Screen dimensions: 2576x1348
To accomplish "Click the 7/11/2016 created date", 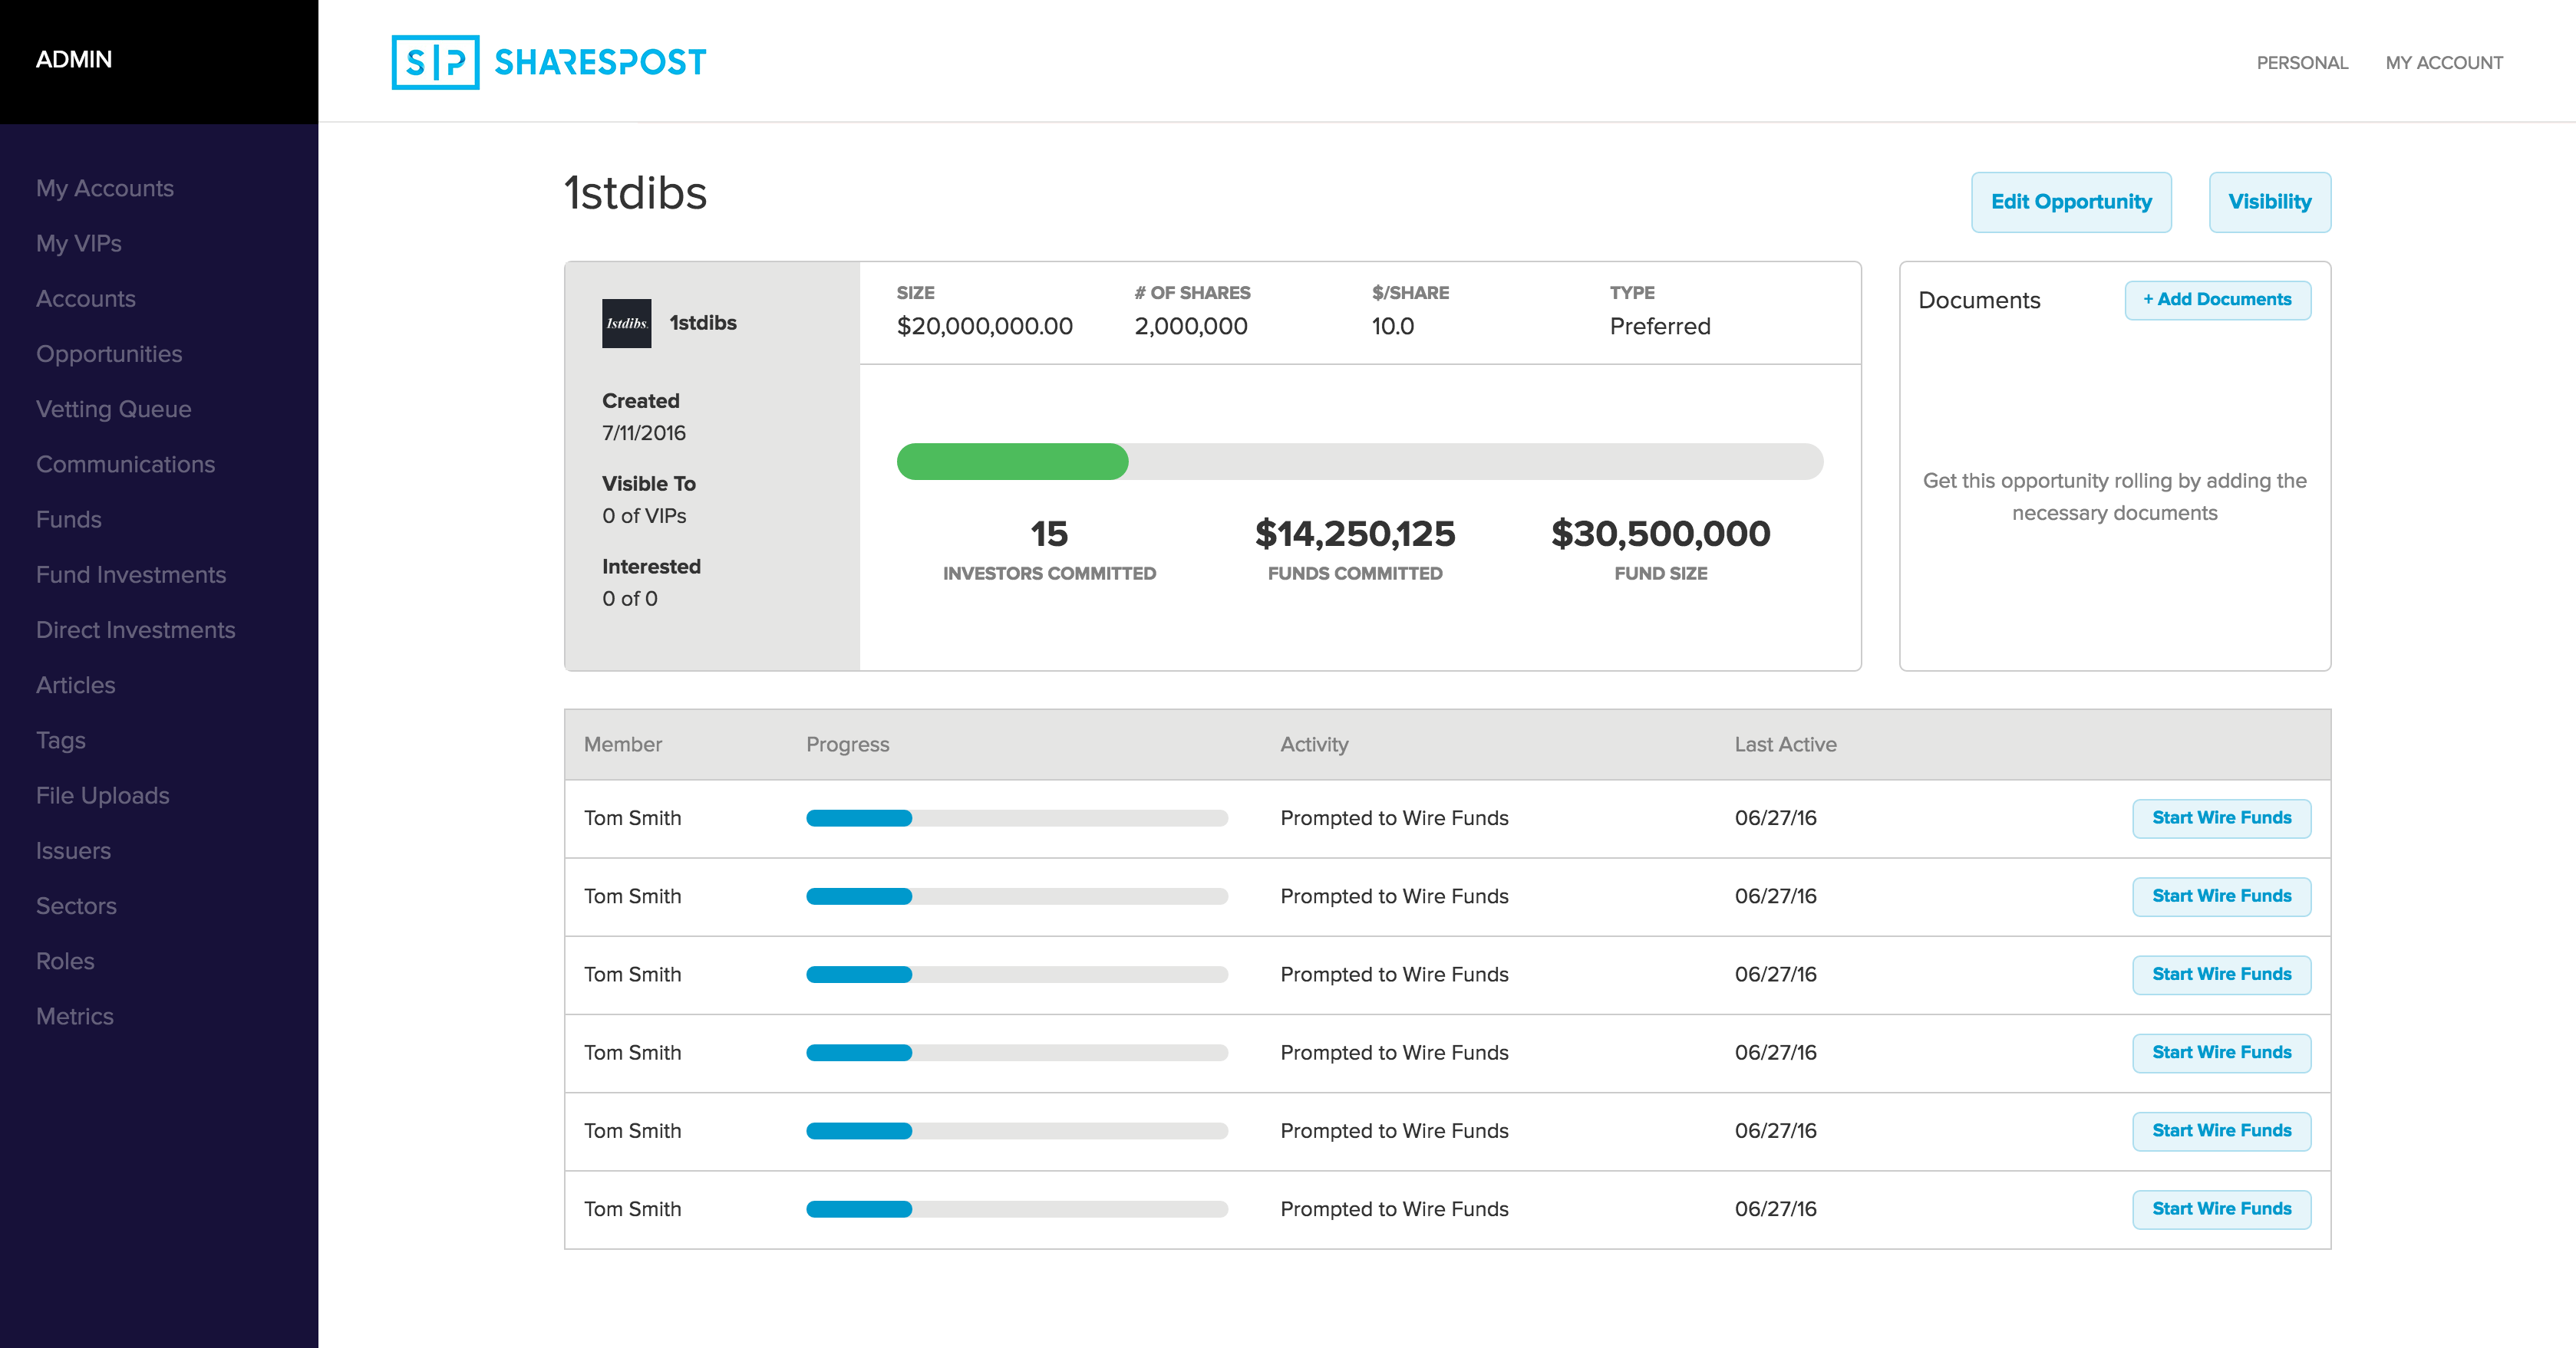I will [644, 432].
